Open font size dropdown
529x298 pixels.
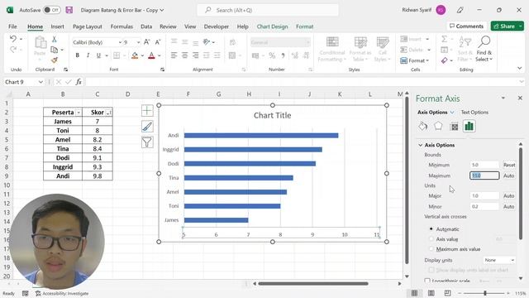[x=138, y=42]
